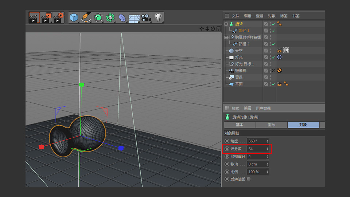Click layer swatch on 平面 row
The image size is (350, 197).
pyautogui.click(x=266, y=84)
